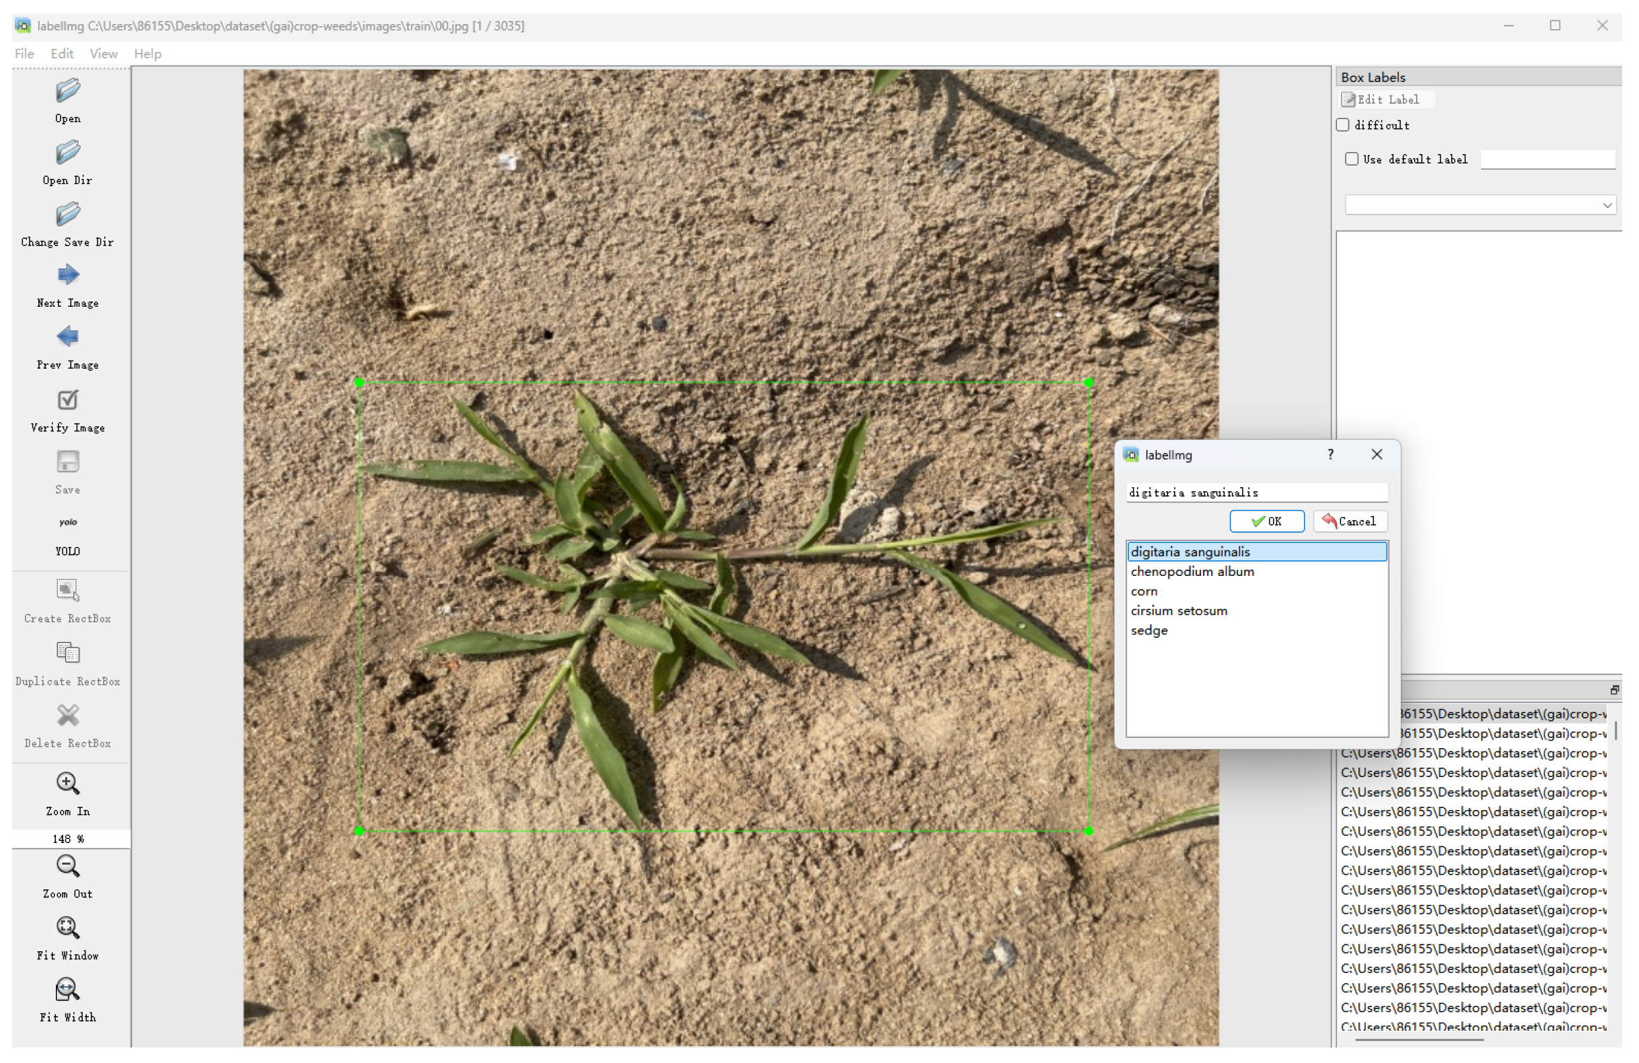
Task: Select chenopodium album from label list
Action: [x=1192, y=571]
